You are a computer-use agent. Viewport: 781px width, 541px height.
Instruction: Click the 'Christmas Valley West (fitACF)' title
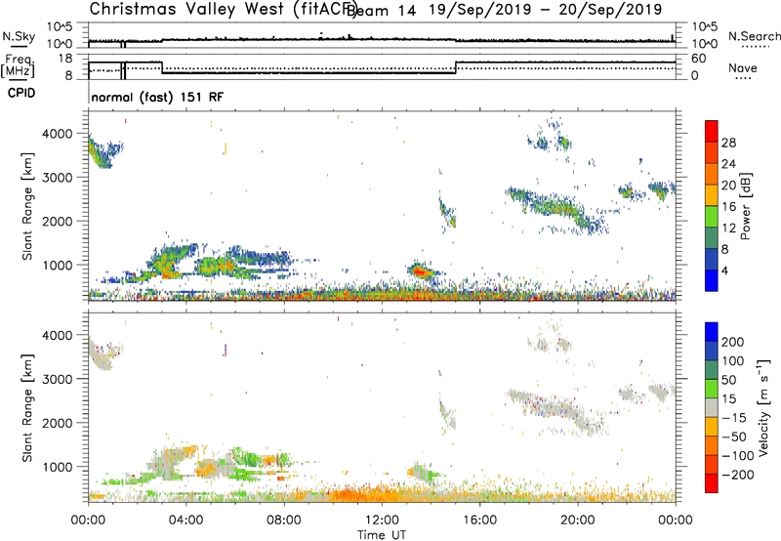(223, 9)
